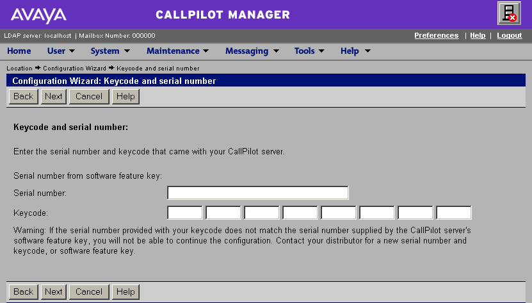532x303 pixels.
Task: Click the Avaya logo
Action: pos(38,15)
